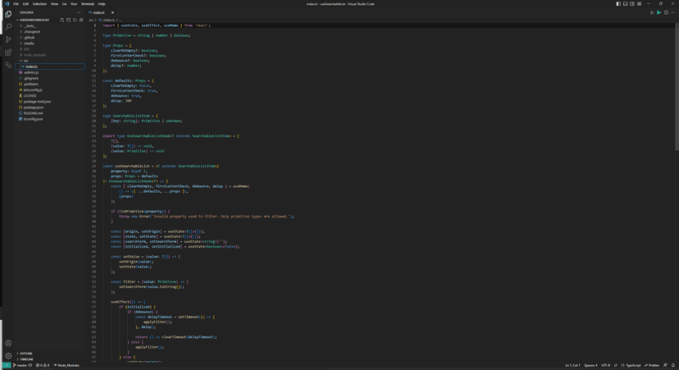Open the Selection menu
This screenshot has width=679, height=370.
point(39,4)
